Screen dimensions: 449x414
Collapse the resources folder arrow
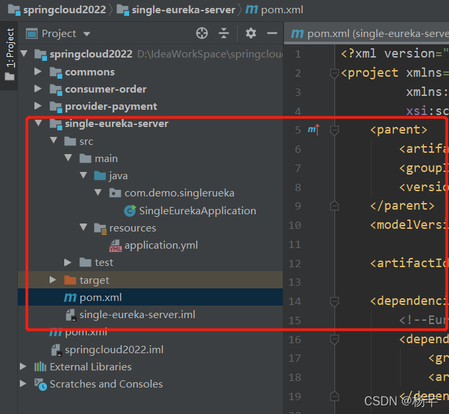[83, 228]
